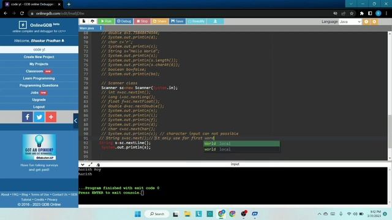This screenshot has width=392, height=220.
Task: Open Create New Project
Action: (39, 57)
